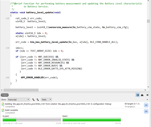Click the second red filter arrow icon
Image resolution: width=151 pixels, height=127 pixels.
click(38, 100)
